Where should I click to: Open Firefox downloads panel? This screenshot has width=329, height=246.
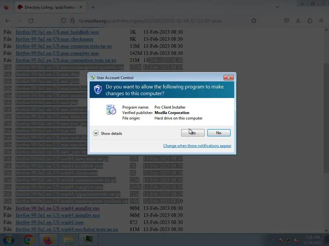[298, 21]
